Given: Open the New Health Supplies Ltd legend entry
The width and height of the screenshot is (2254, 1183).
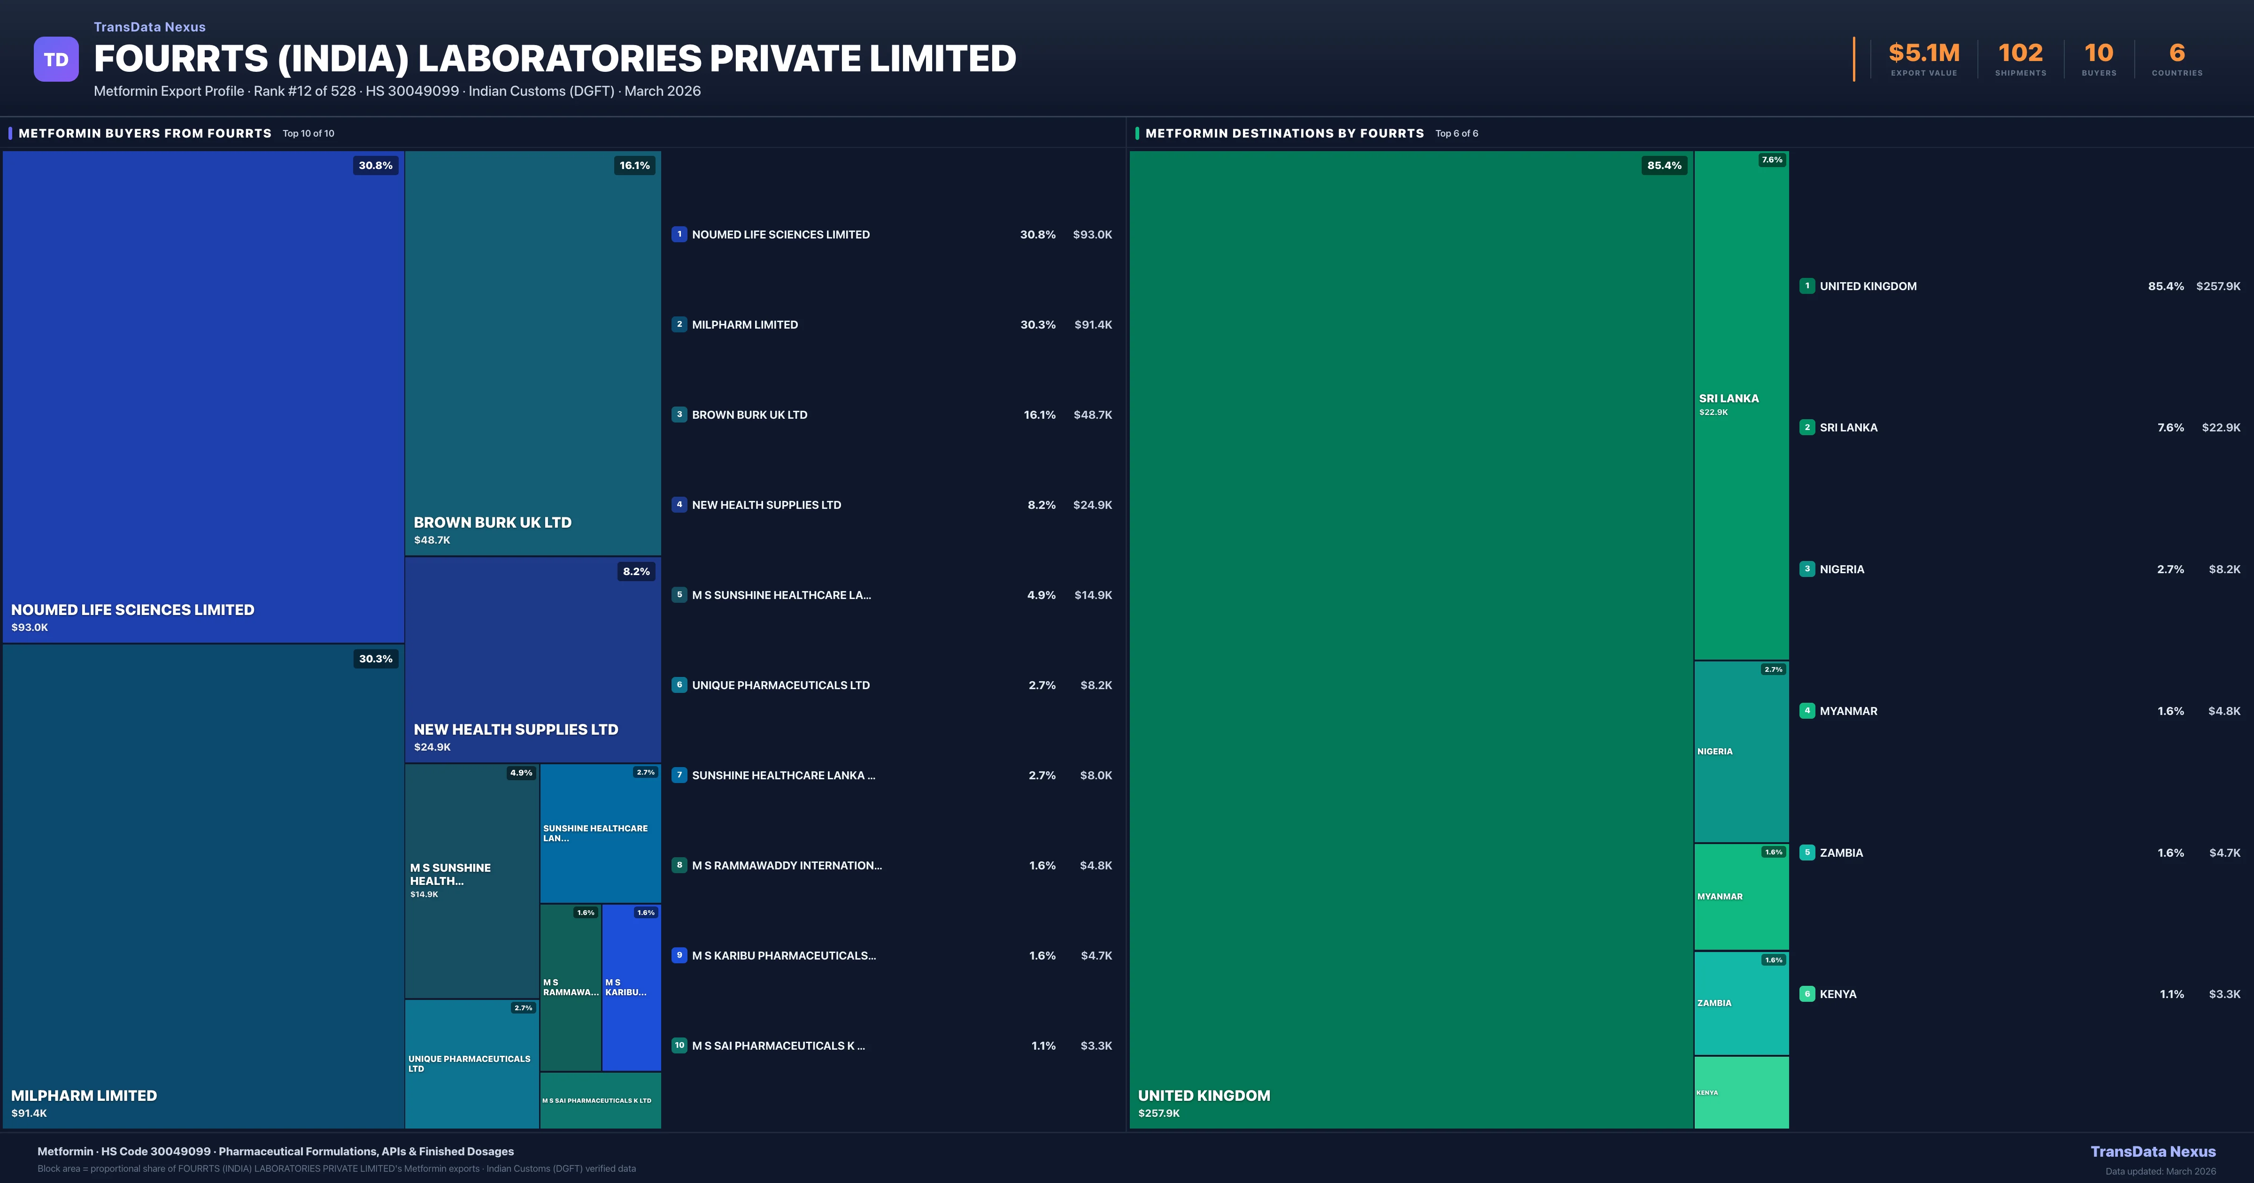Looking at the screenshot, I should click(765, 505).
